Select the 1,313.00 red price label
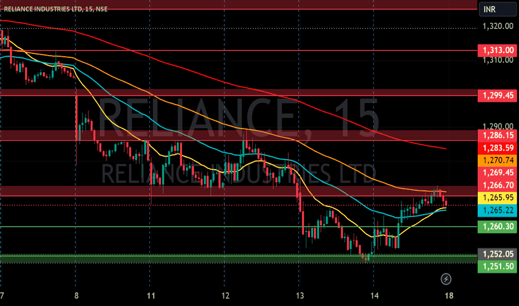 [497, 50]
